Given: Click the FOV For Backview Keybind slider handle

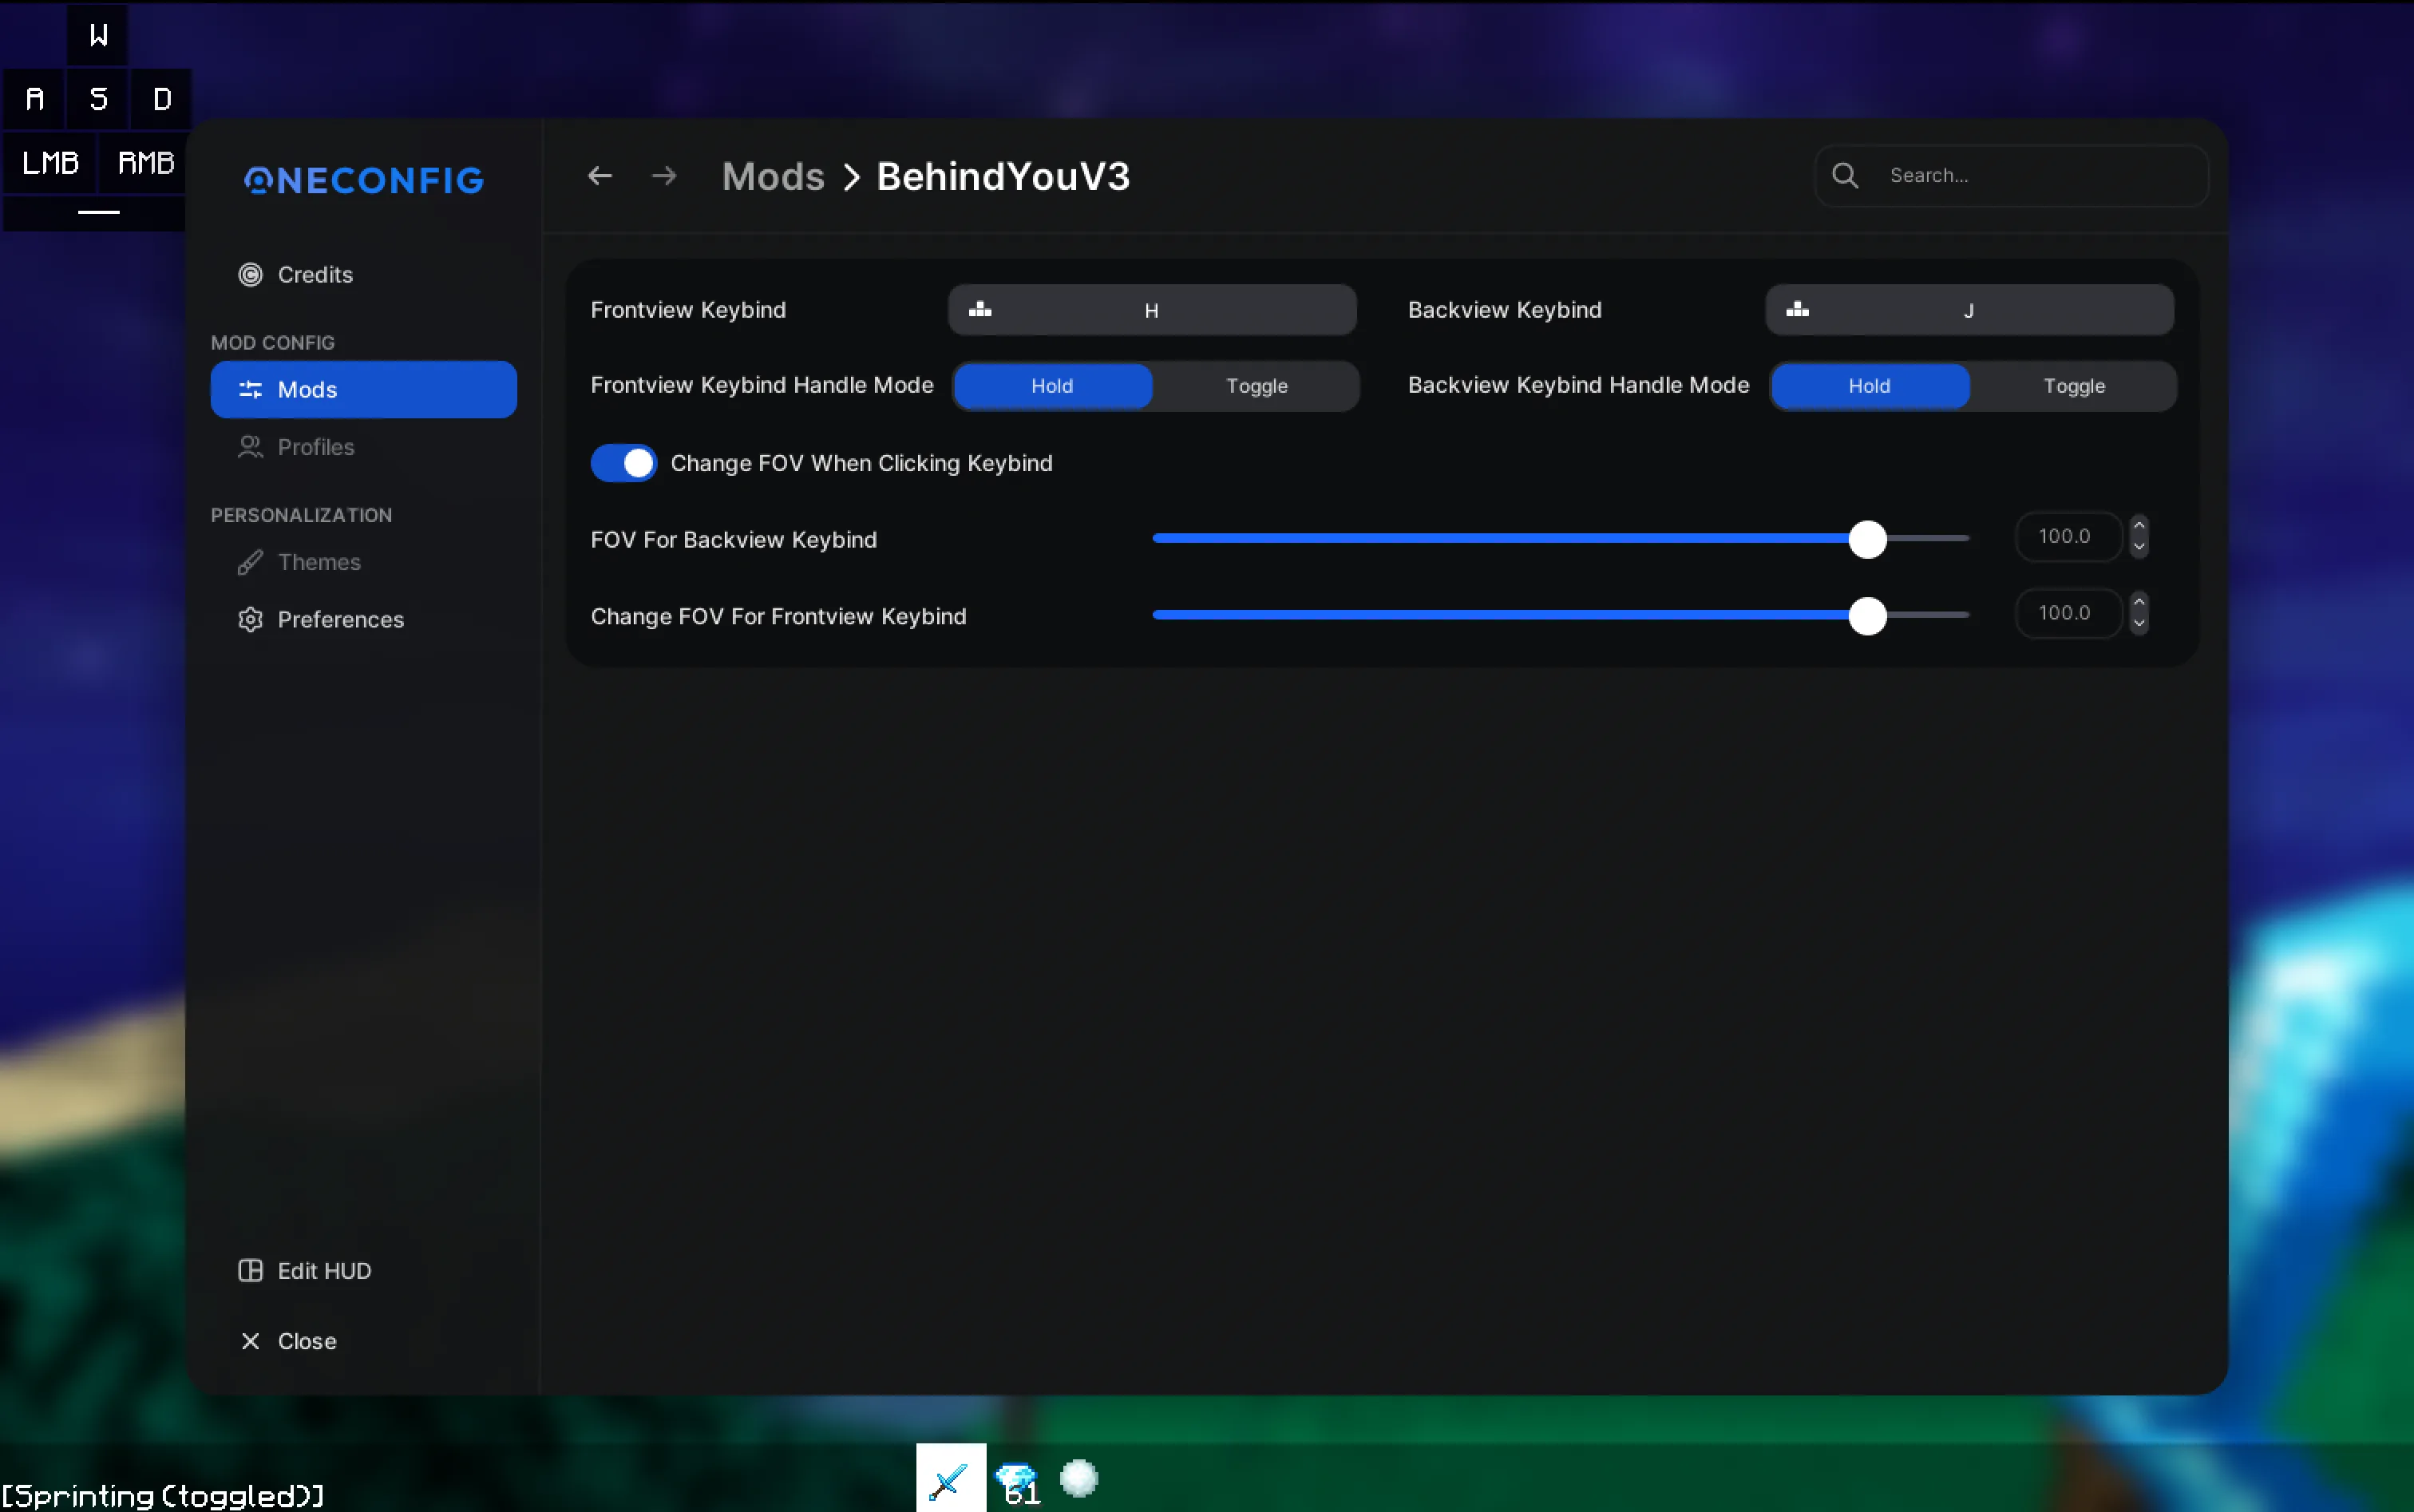Looking at the screenshot, I should [x=1868, y=539].
